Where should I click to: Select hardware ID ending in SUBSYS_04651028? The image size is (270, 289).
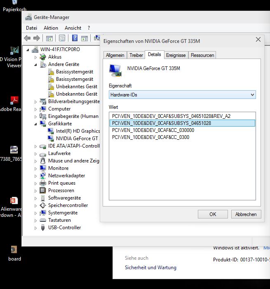pyautogui.click(x=182, y=123)
